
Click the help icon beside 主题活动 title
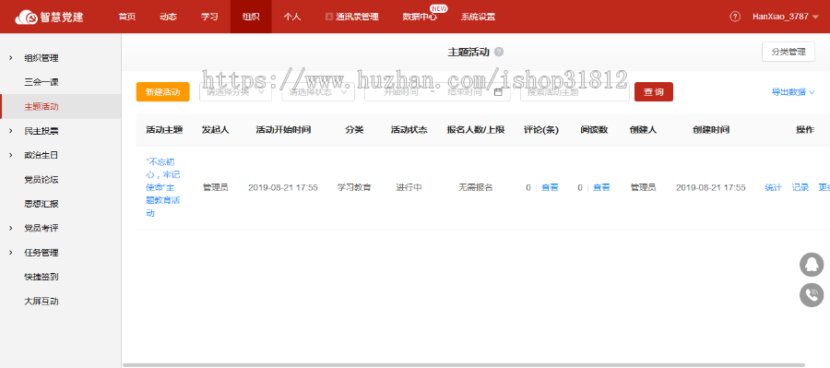point(499,52)
